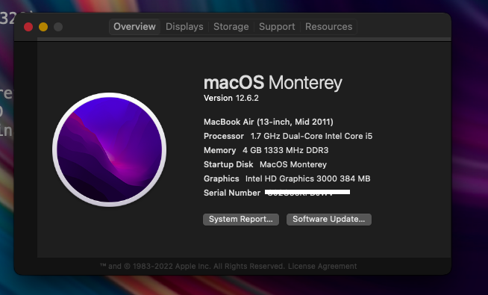
Task: Click the Startup Disk MacOS Monterey value
Action: (x=293, y=164)
